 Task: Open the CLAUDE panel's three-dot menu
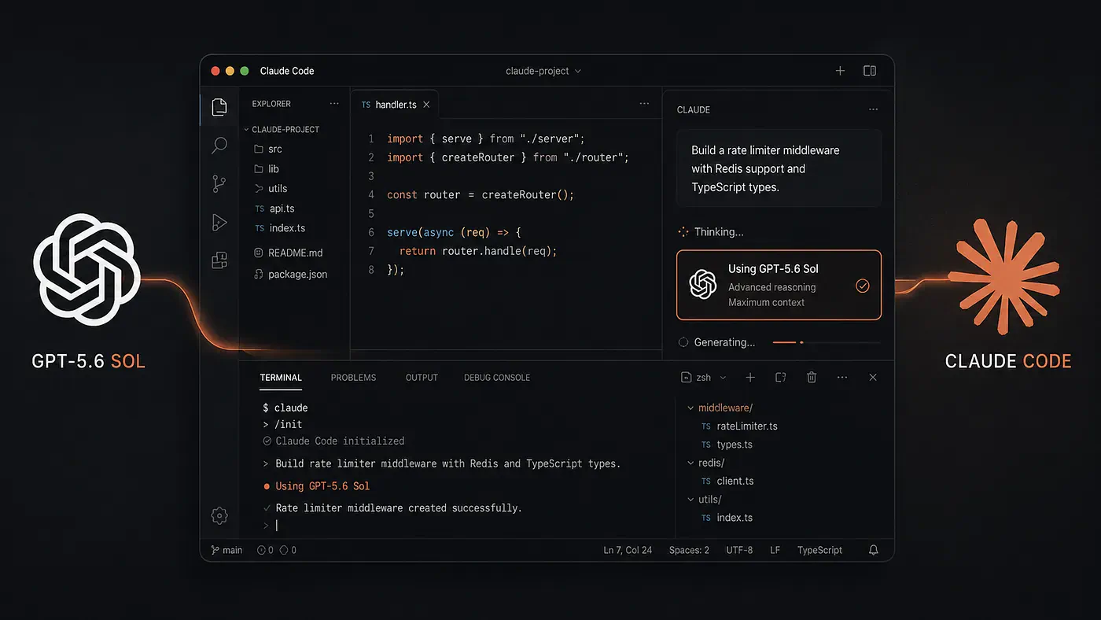(x=873, y=110)
